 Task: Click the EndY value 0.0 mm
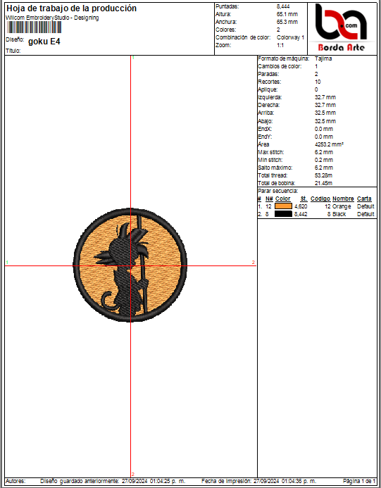click(324, 137)
